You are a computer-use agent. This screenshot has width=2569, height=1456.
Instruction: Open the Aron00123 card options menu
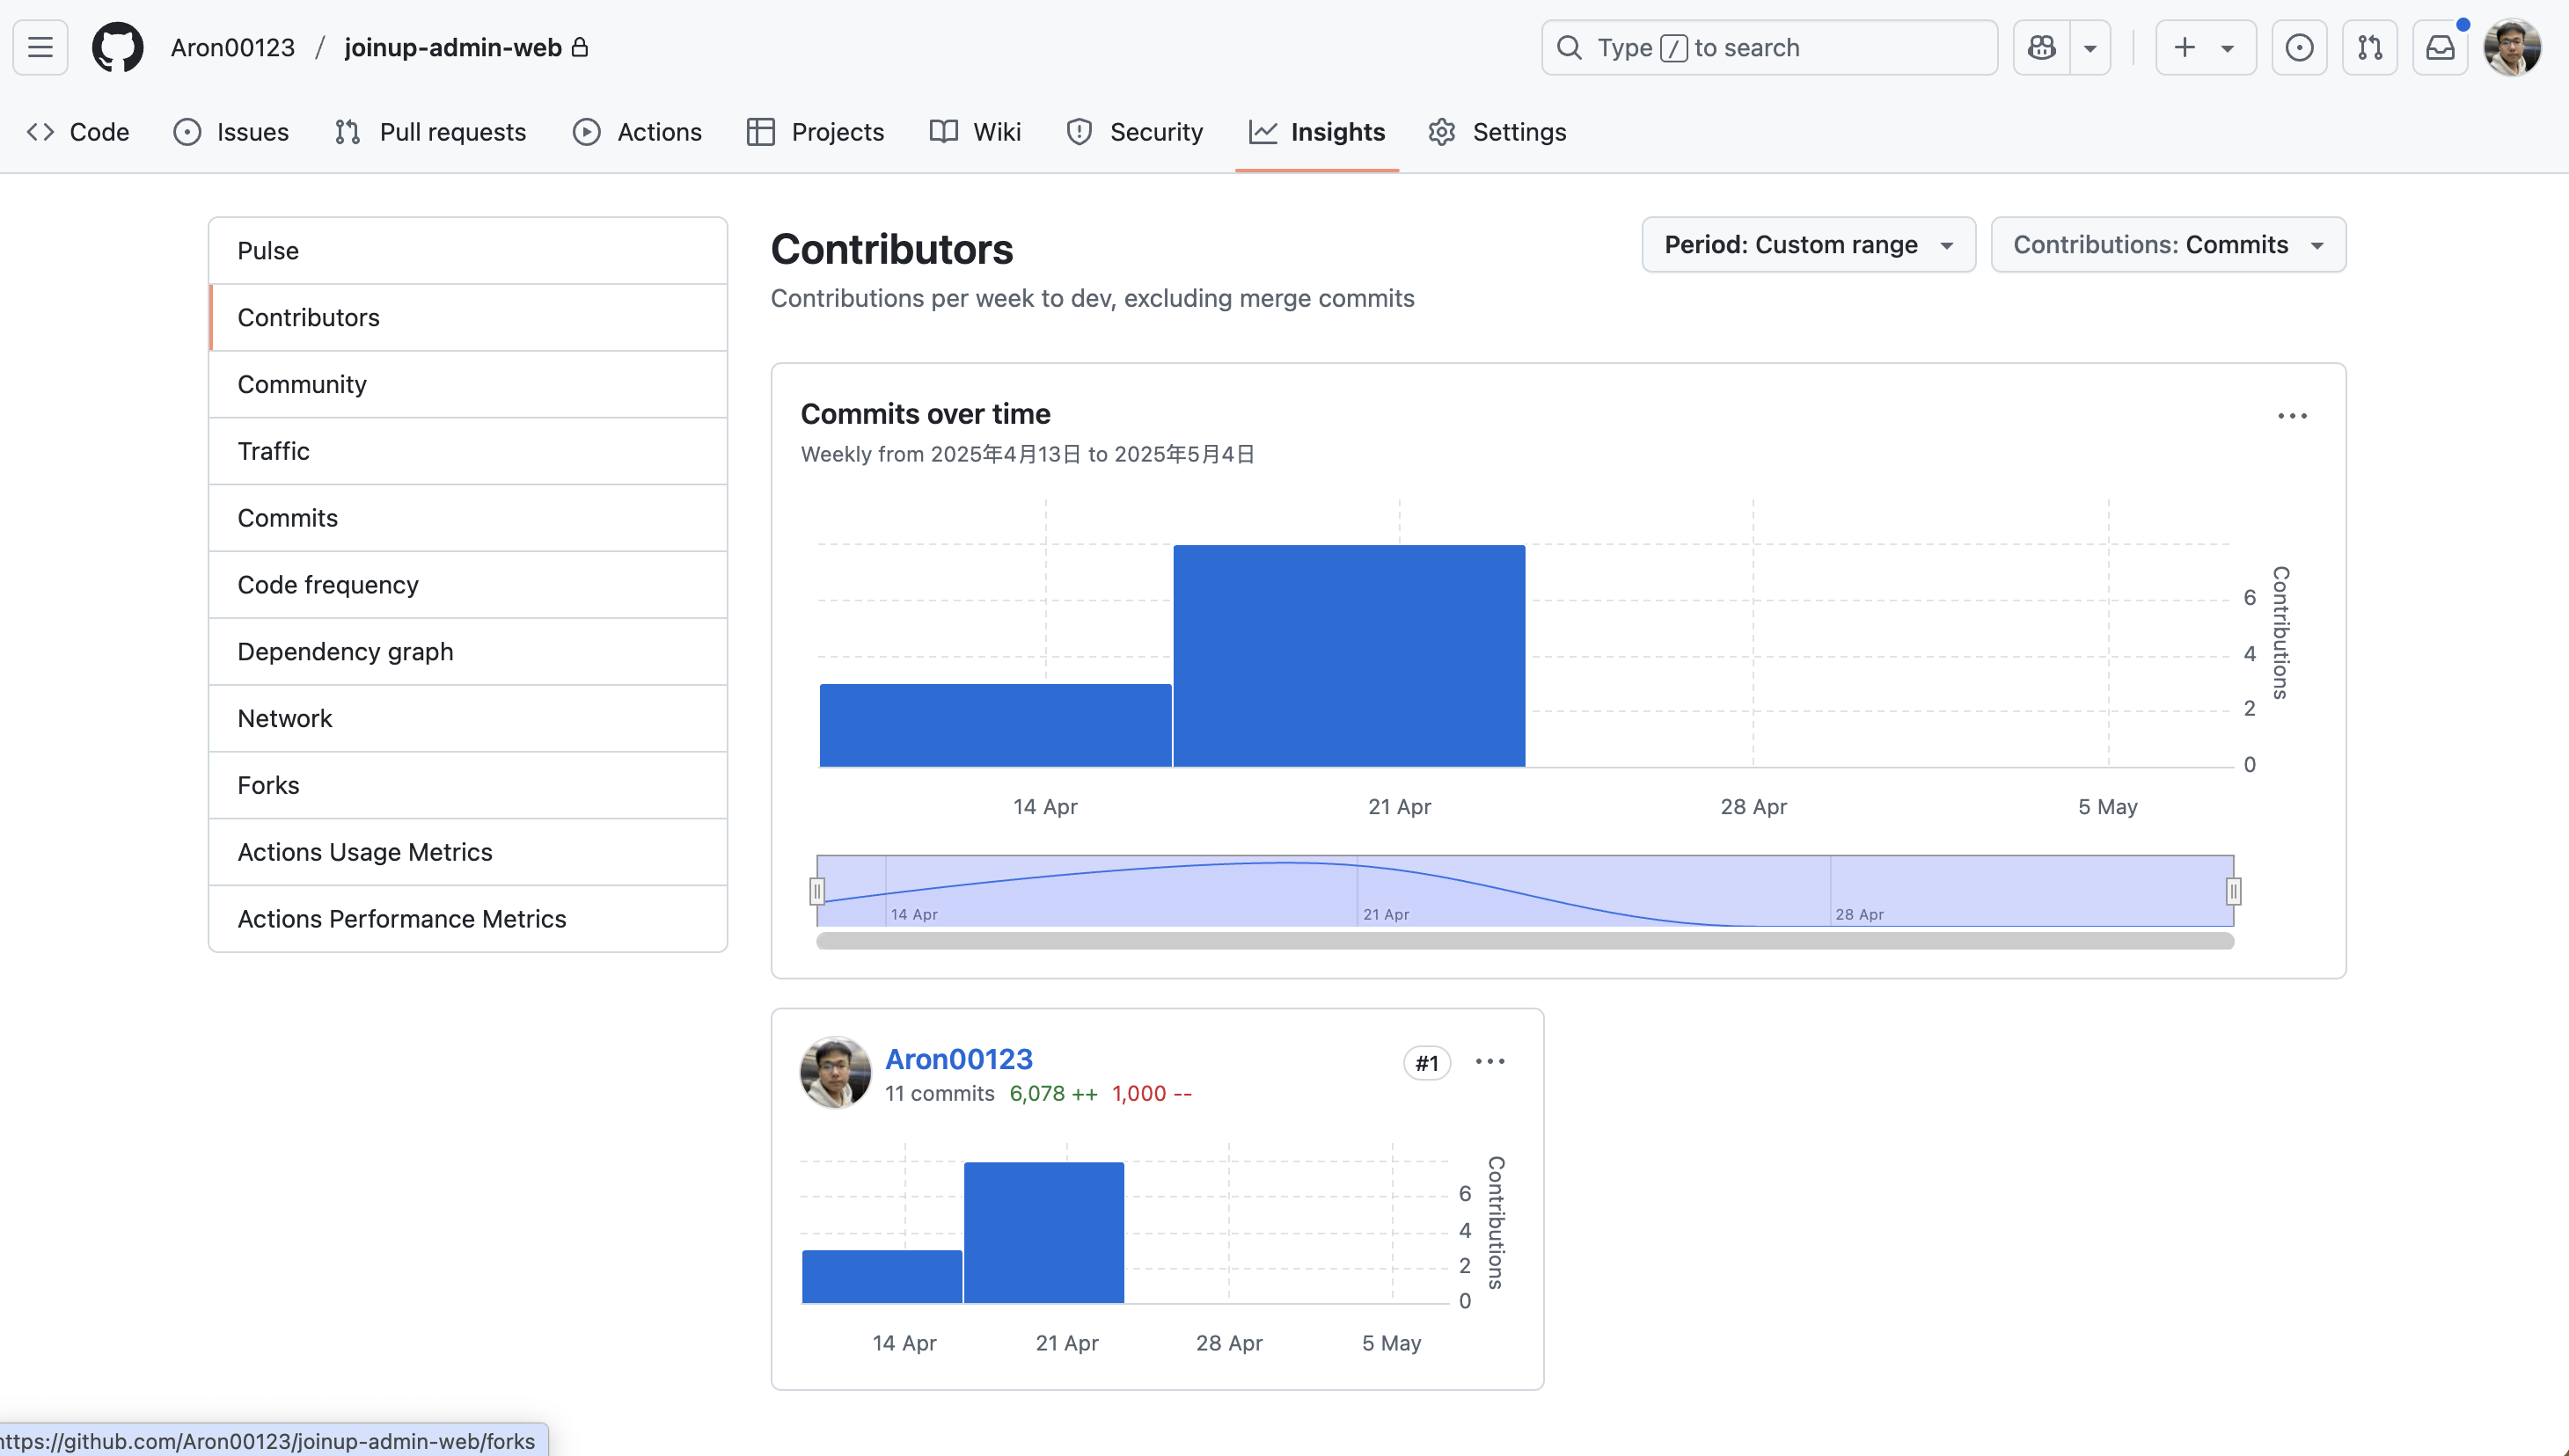pos(1489,1062)
